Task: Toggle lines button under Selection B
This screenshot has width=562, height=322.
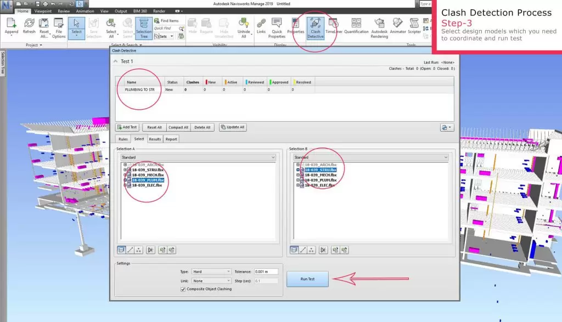Action: point(304,250)
